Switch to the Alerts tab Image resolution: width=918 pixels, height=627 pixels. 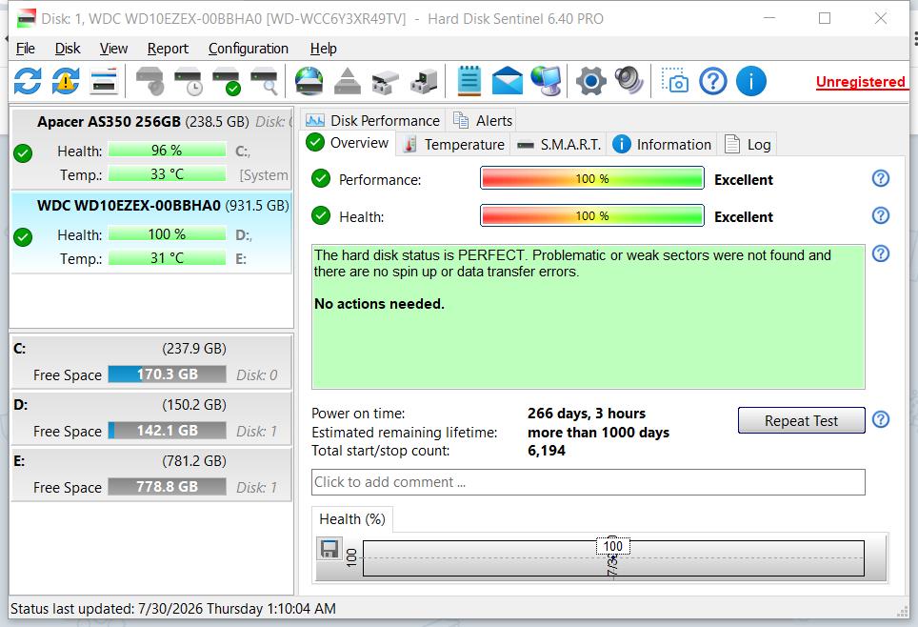point(483,120)
